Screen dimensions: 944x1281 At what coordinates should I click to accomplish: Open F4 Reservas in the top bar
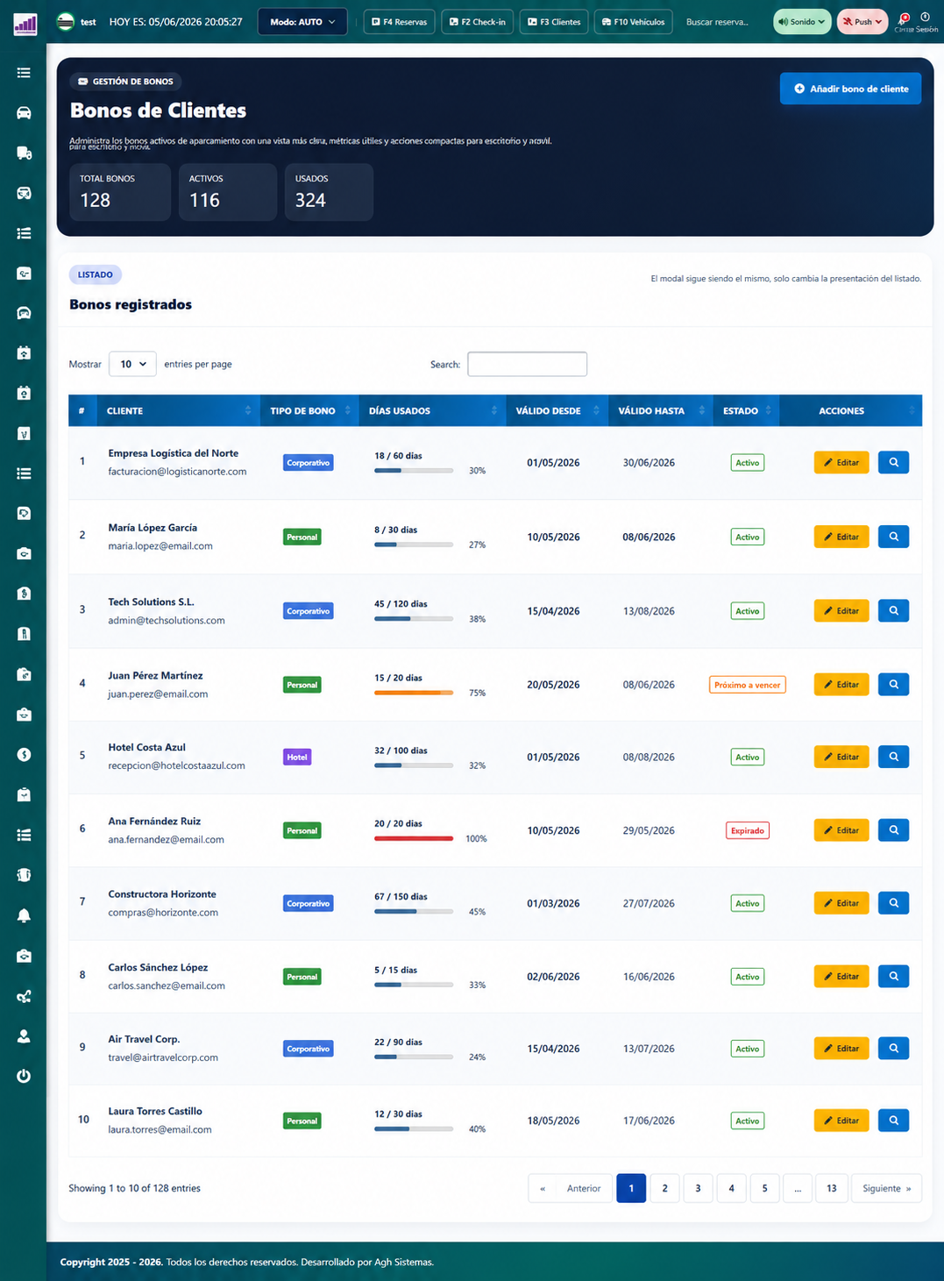click(399, 22)
